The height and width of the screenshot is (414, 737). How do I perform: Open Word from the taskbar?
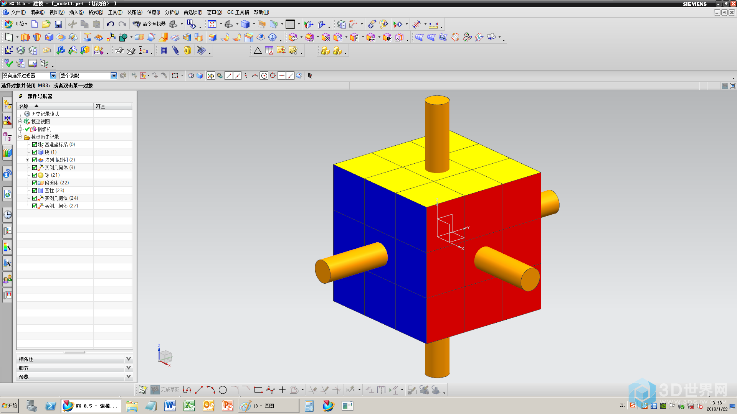point(170,406)
